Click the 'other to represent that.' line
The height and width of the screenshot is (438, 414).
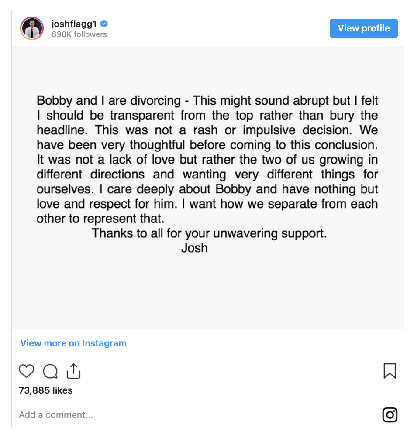point(100,219)
